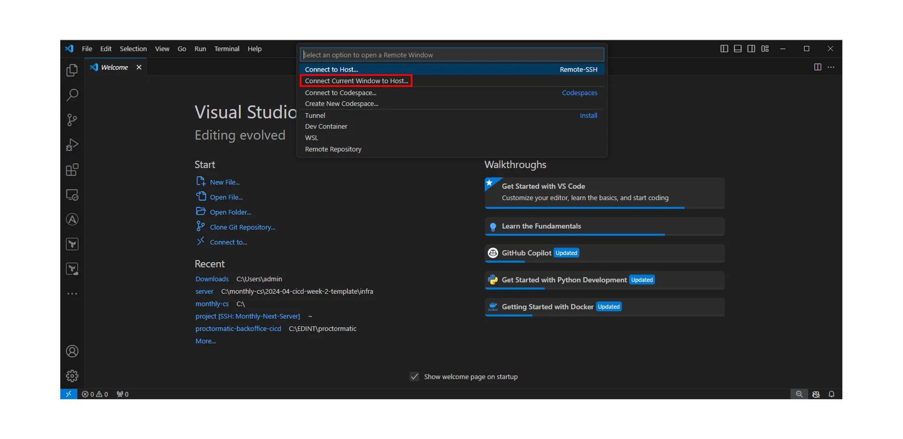903x439 pixels.
Task: Open the Remote Explorer view
Action: (72, 195)
